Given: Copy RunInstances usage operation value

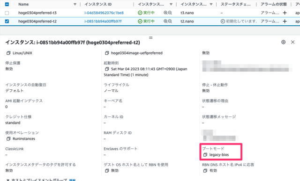Looking at the screenshot, I should click(x=8, y=139).
